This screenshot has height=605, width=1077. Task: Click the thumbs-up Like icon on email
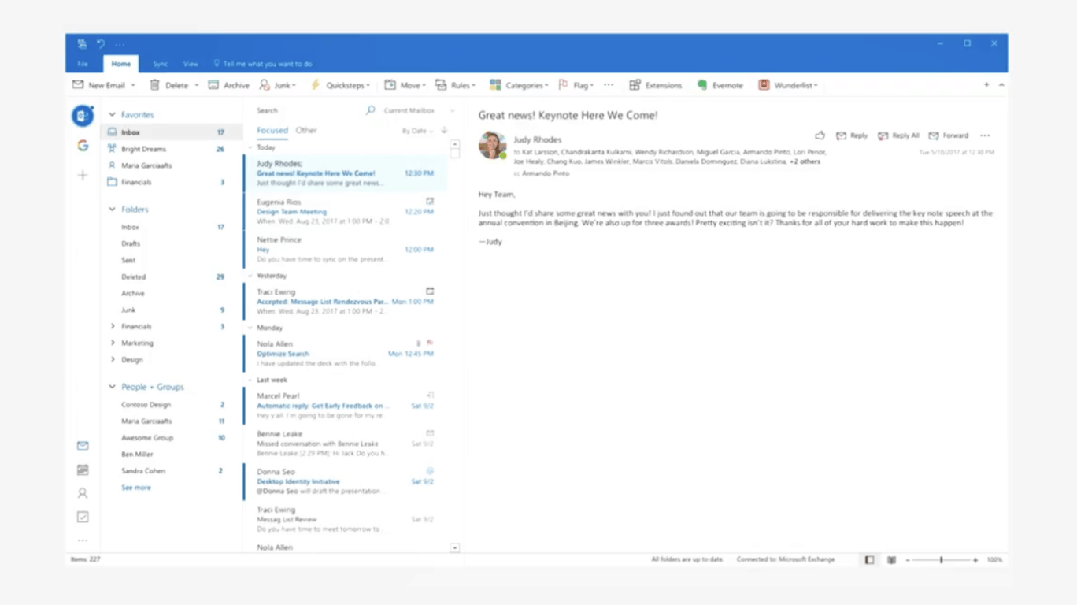[x=820, y=135]
